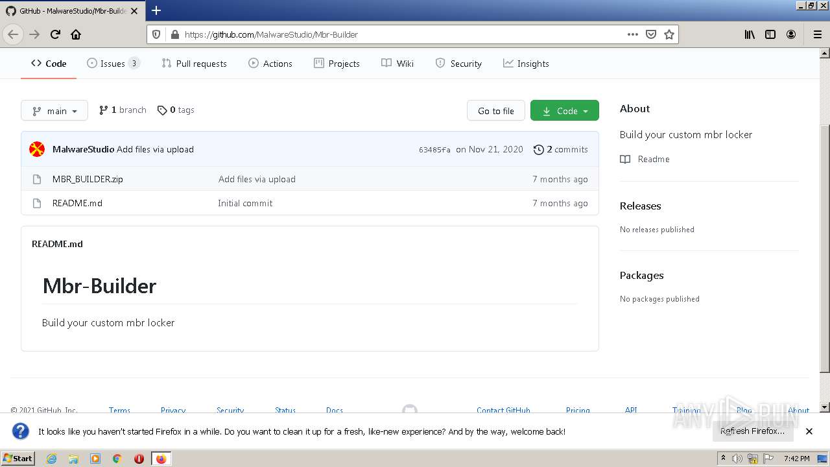830x467 pixels.
Task: Launch media player from the taskbar
Action: click(95, 459)
